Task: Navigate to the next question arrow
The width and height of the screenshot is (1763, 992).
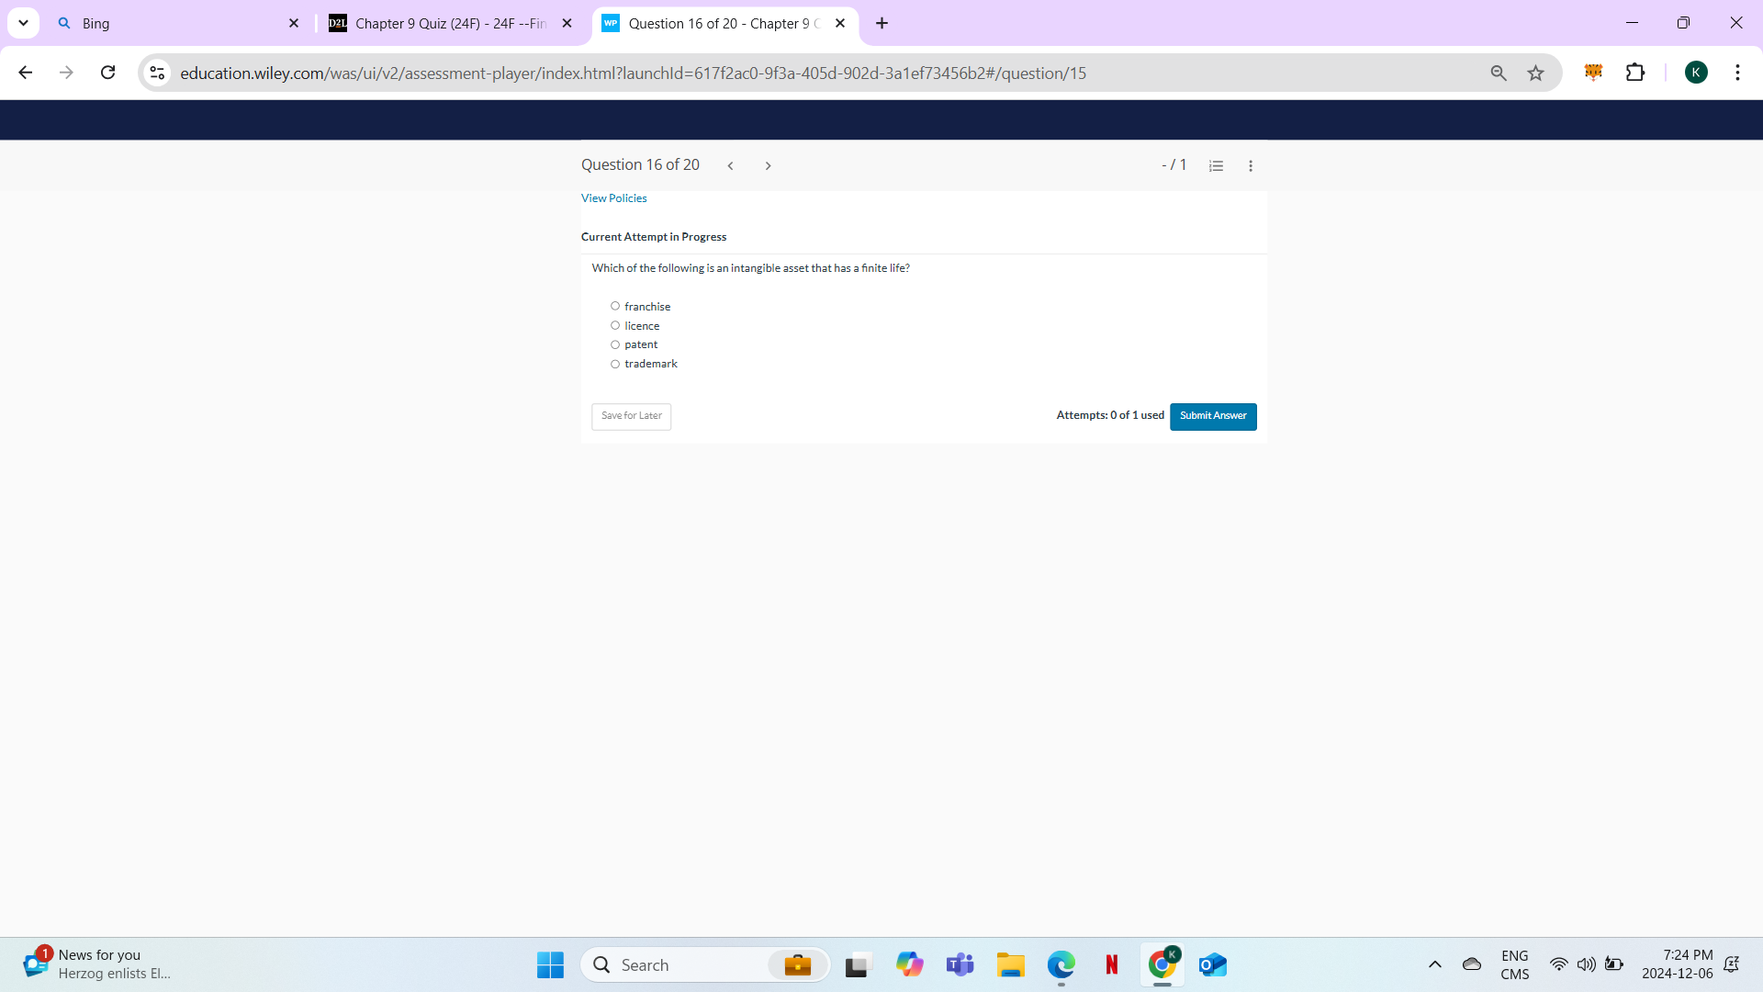Action: point(768,165)
